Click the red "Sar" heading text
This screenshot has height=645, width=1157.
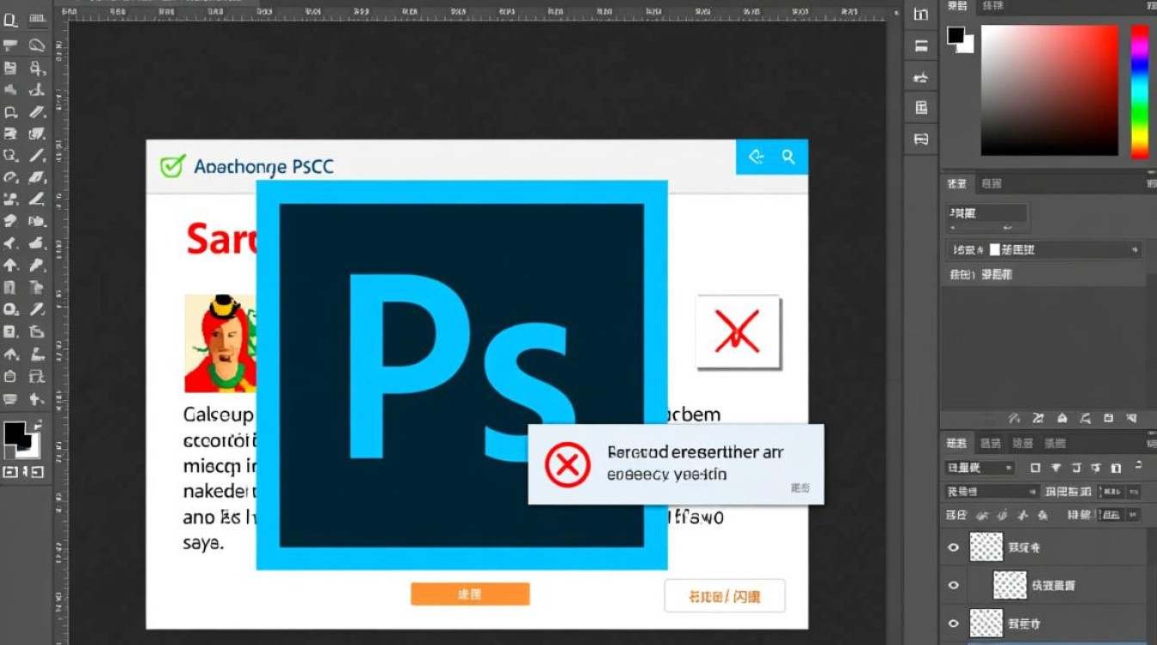(221, 238)
